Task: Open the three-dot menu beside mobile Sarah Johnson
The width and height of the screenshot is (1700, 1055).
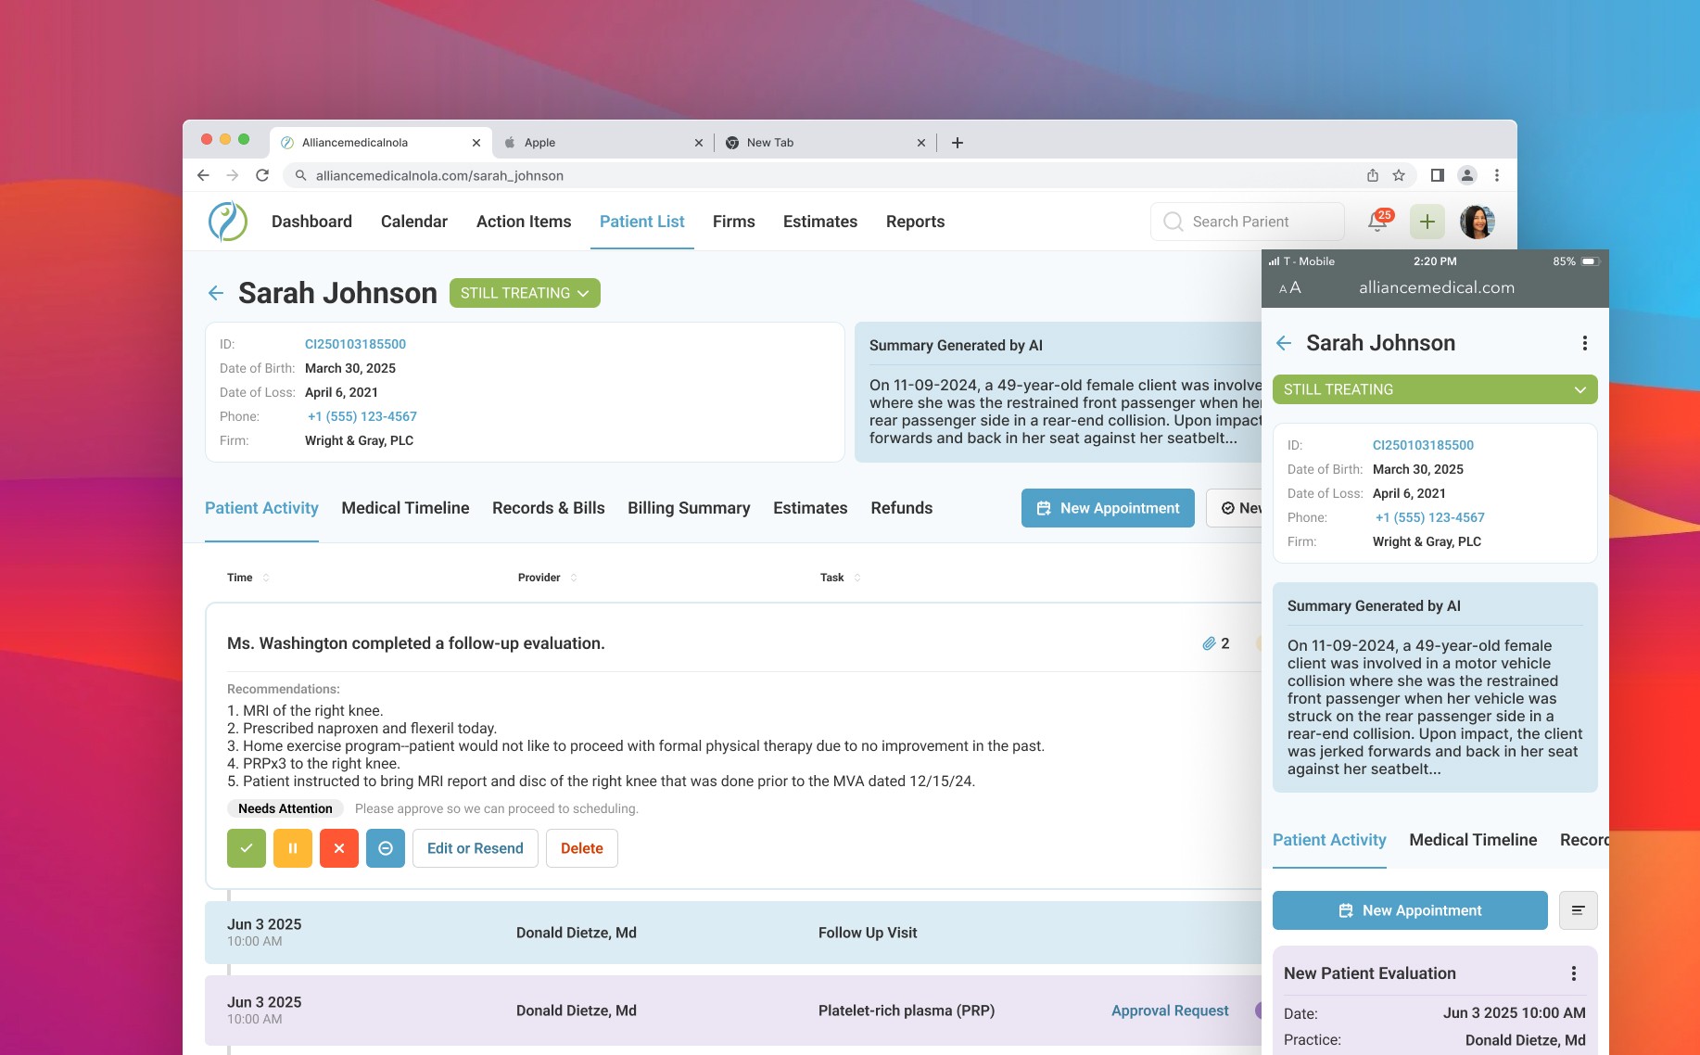Action: (1585, 343)
